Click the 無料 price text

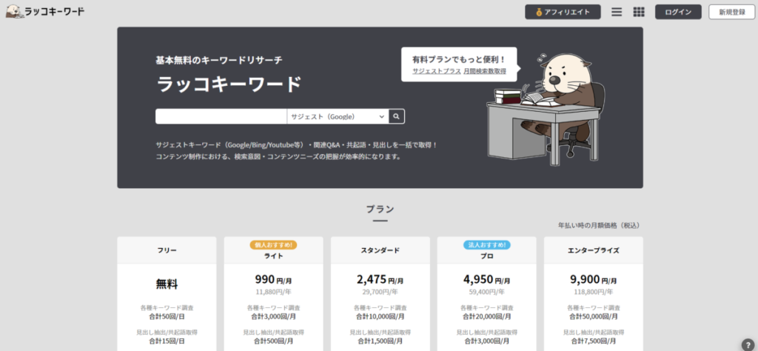[x=167, y=284]
